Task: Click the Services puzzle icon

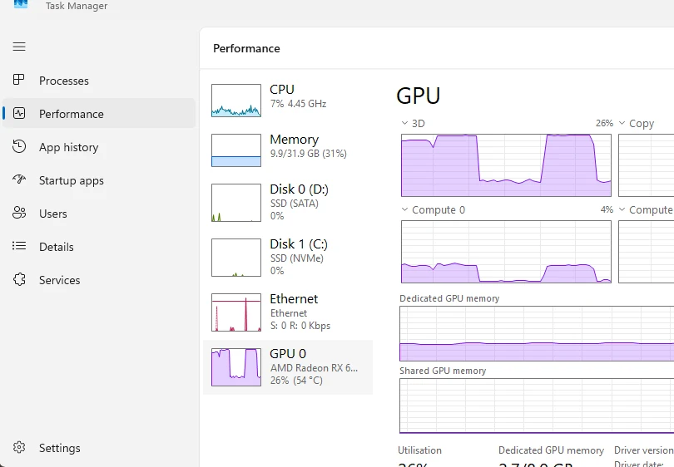Action: (x=19, y=279)
